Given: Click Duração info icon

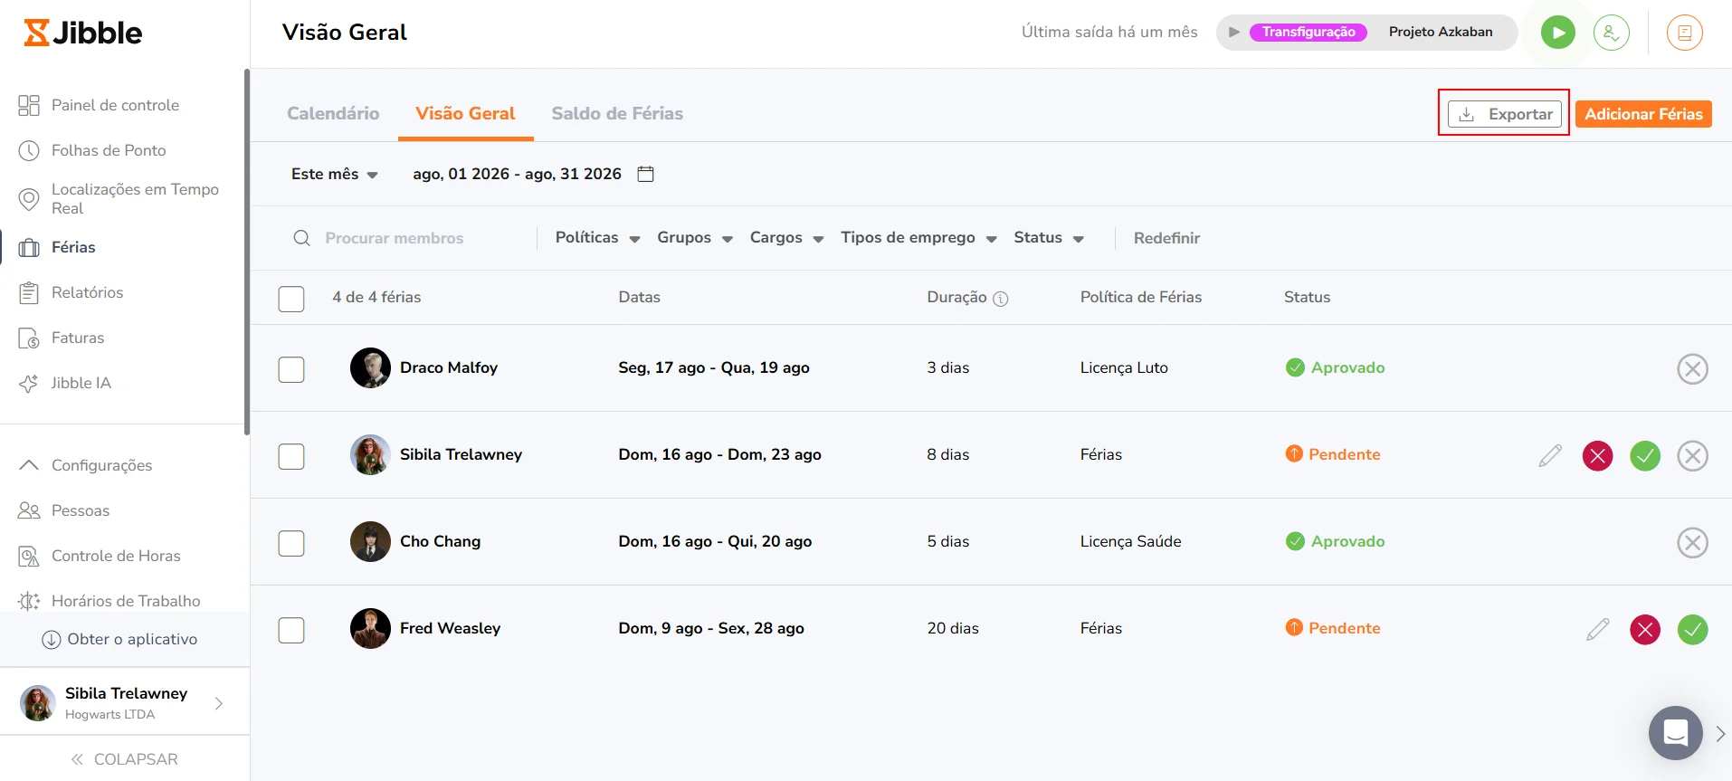Looking at the screenshot, I should [1000, 299].
